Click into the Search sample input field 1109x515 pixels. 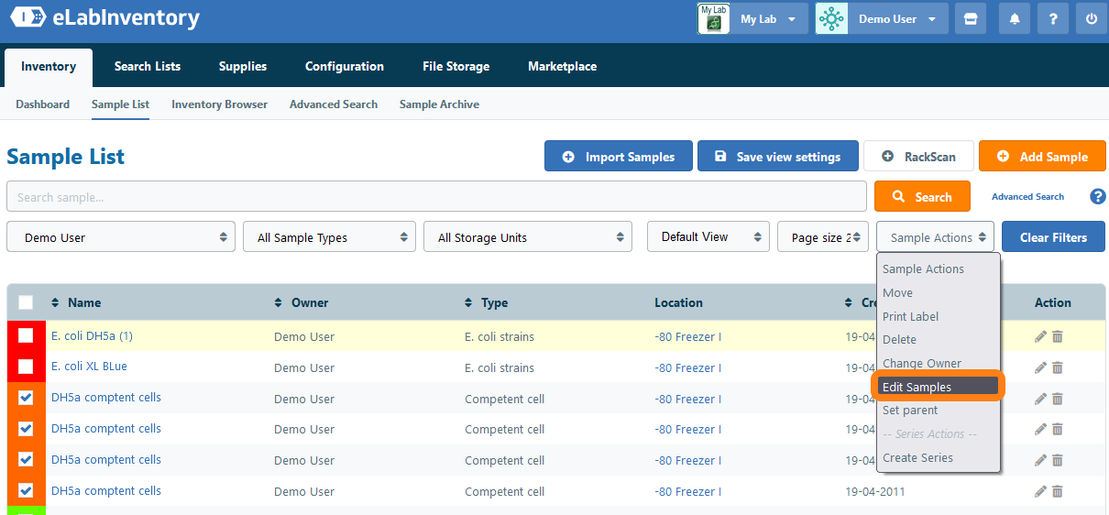click(x=435, y=197)
